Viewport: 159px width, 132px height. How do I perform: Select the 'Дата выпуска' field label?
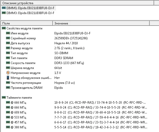pyautogui.click(x=20, y=43)
